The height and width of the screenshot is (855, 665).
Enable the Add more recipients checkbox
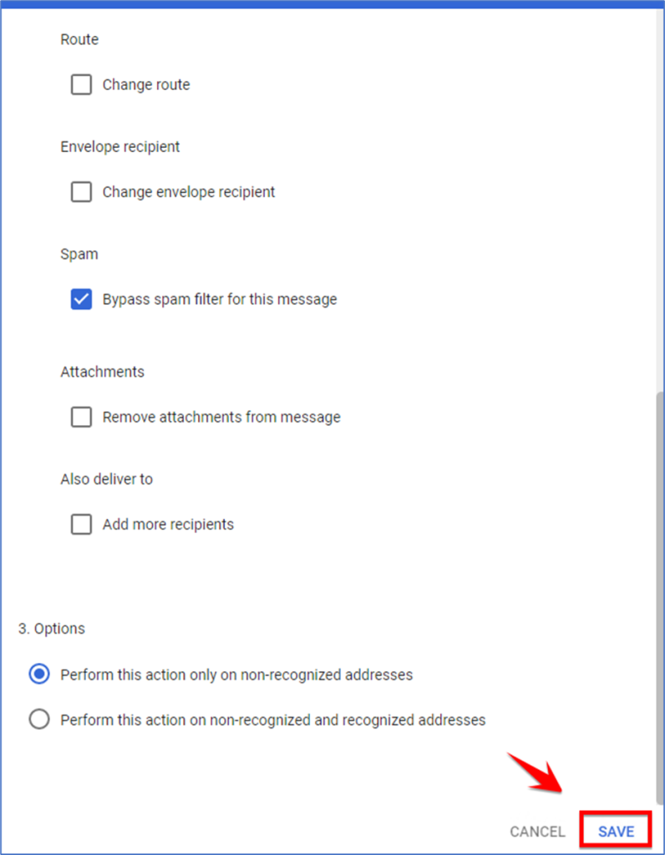(81, 524)
